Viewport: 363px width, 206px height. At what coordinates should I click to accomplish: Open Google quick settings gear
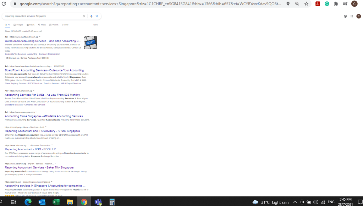[x=345, y=16]
